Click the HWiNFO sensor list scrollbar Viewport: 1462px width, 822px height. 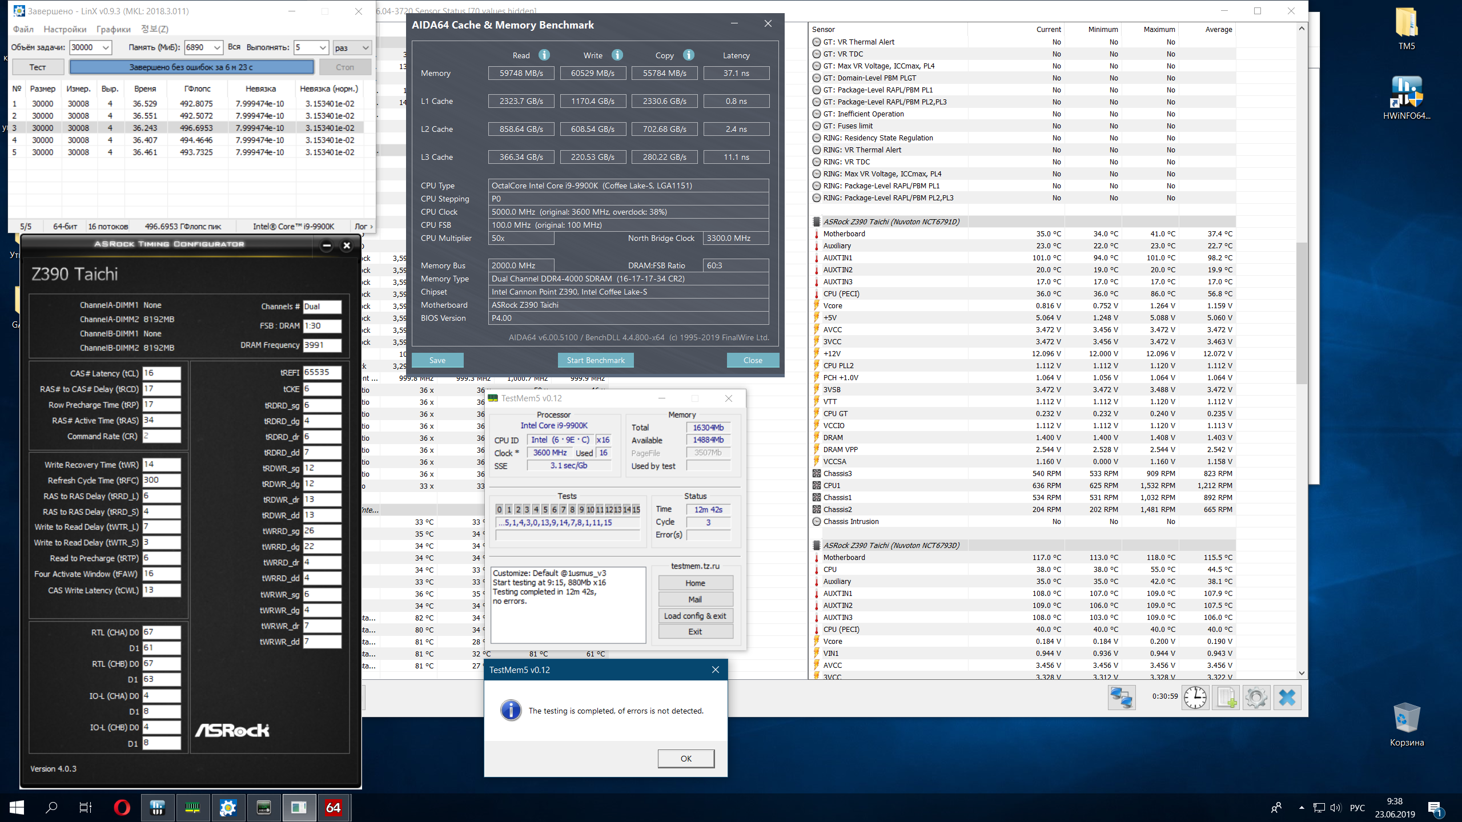point(1302,314)
